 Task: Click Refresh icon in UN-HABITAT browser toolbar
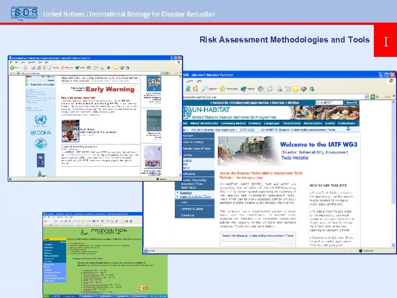click(x=188, y=89)
